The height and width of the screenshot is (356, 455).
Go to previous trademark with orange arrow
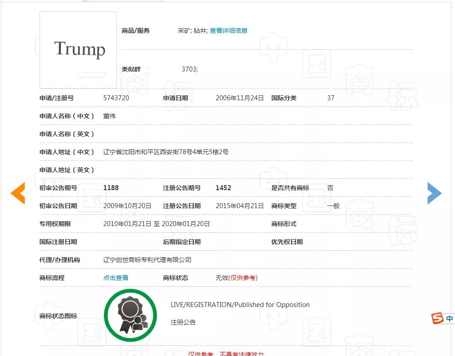18,193
